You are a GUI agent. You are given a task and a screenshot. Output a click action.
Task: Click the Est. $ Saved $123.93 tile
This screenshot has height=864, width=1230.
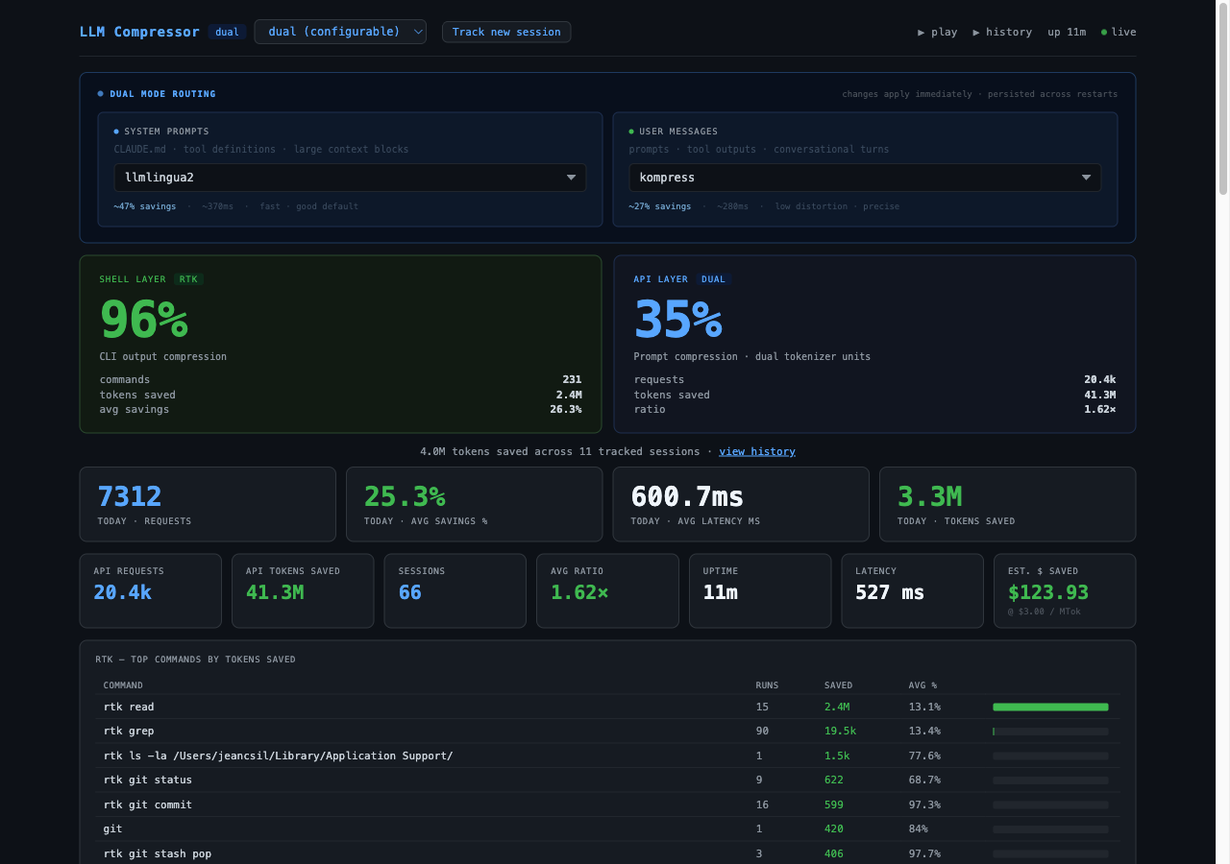click(x=1065, y=590)
